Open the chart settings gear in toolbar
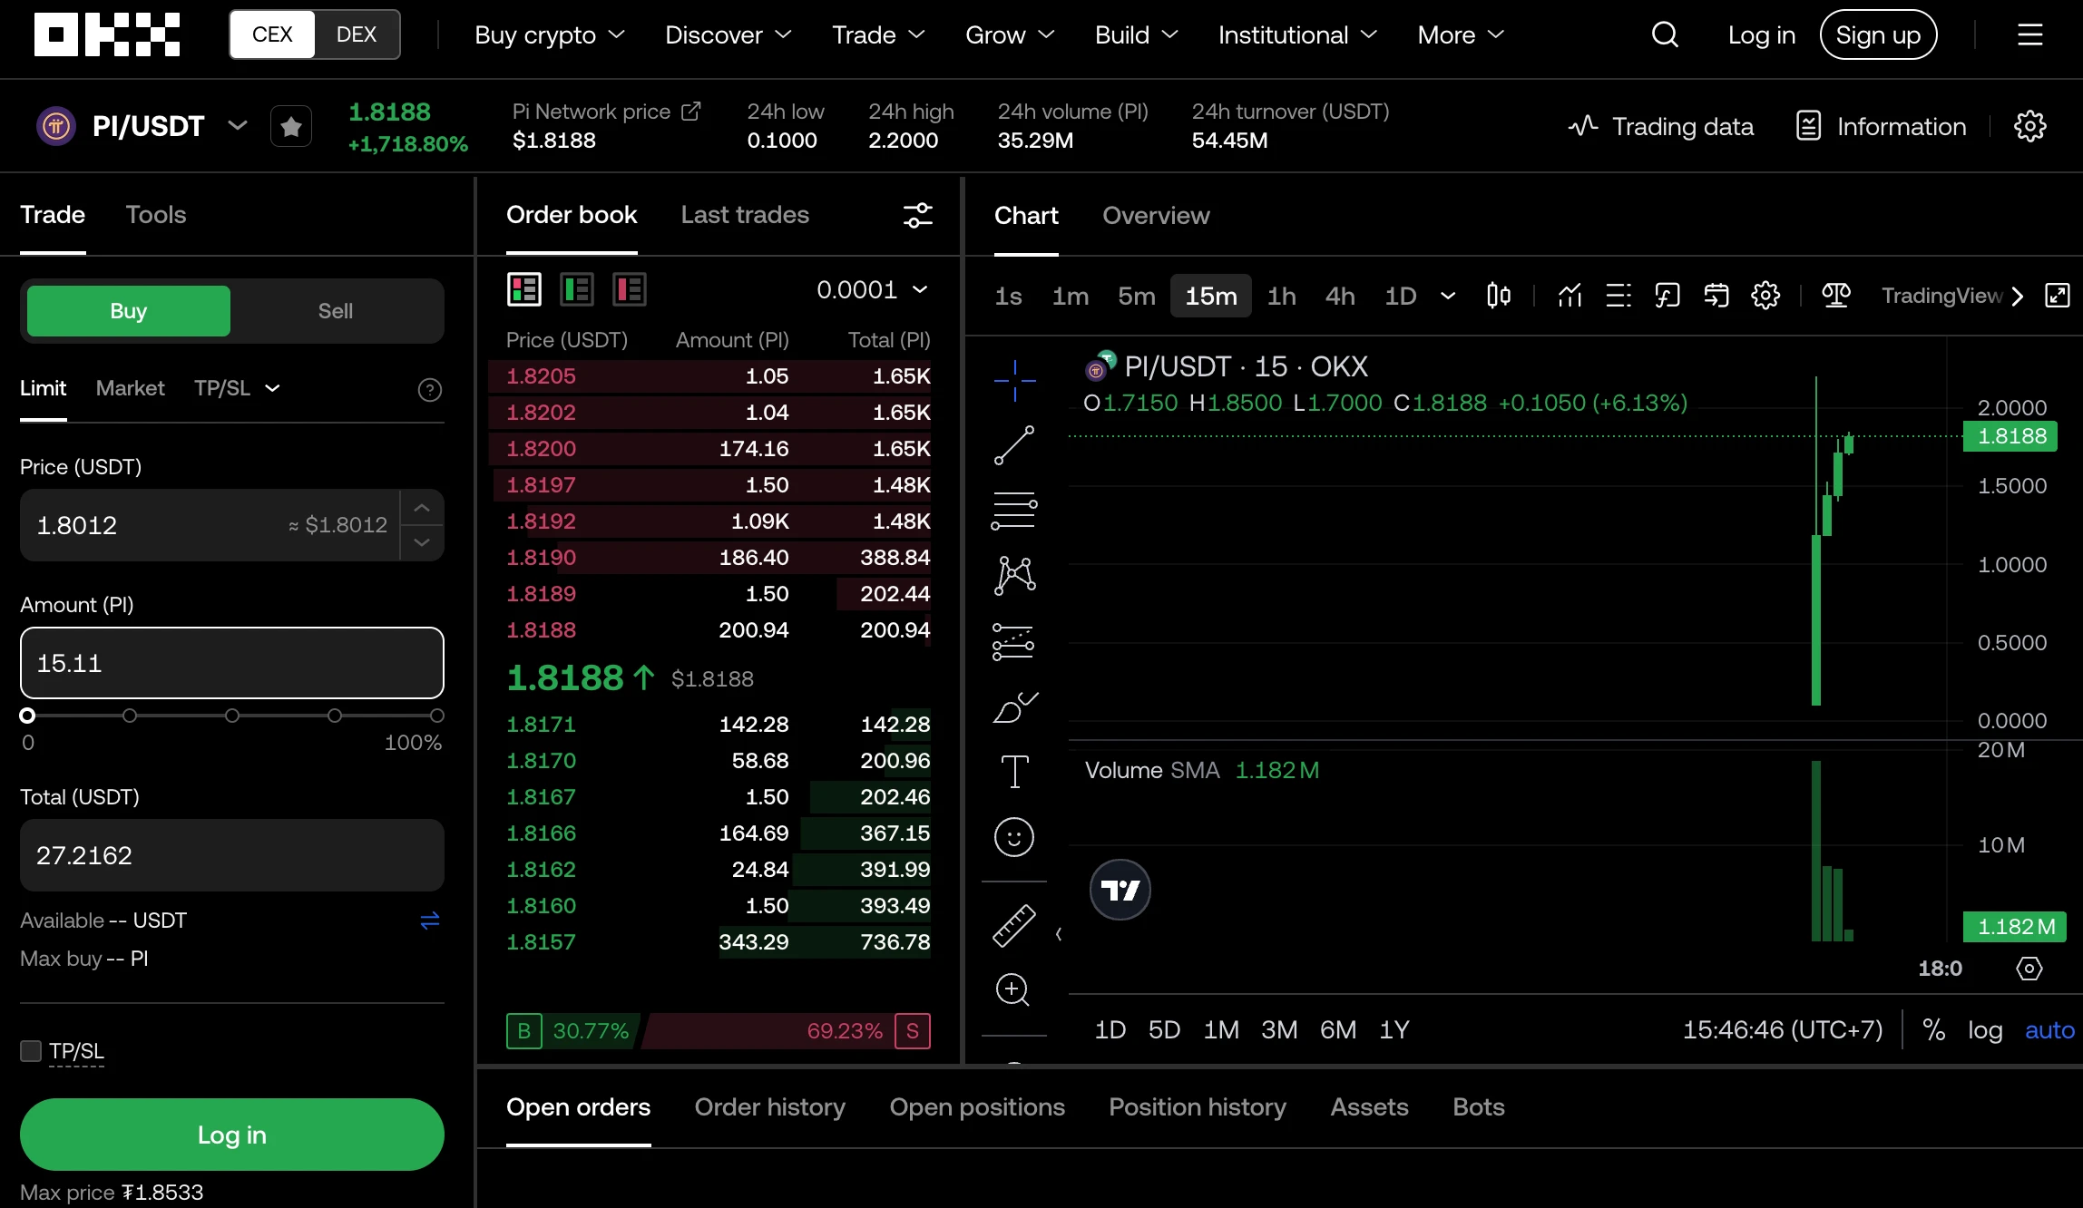Image resolution: width=2083 pixels, height=1208 pixels. point(1765,296)
